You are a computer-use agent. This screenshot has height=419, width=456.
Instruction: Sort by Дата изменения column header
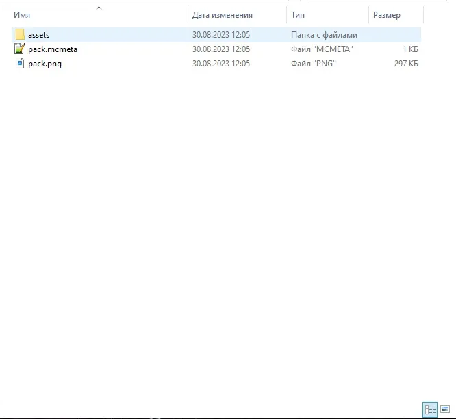(x=223, y=15)
